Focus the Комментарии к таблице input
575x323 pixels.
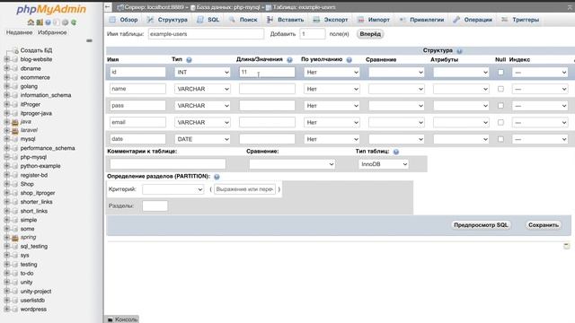coord(168,164)
